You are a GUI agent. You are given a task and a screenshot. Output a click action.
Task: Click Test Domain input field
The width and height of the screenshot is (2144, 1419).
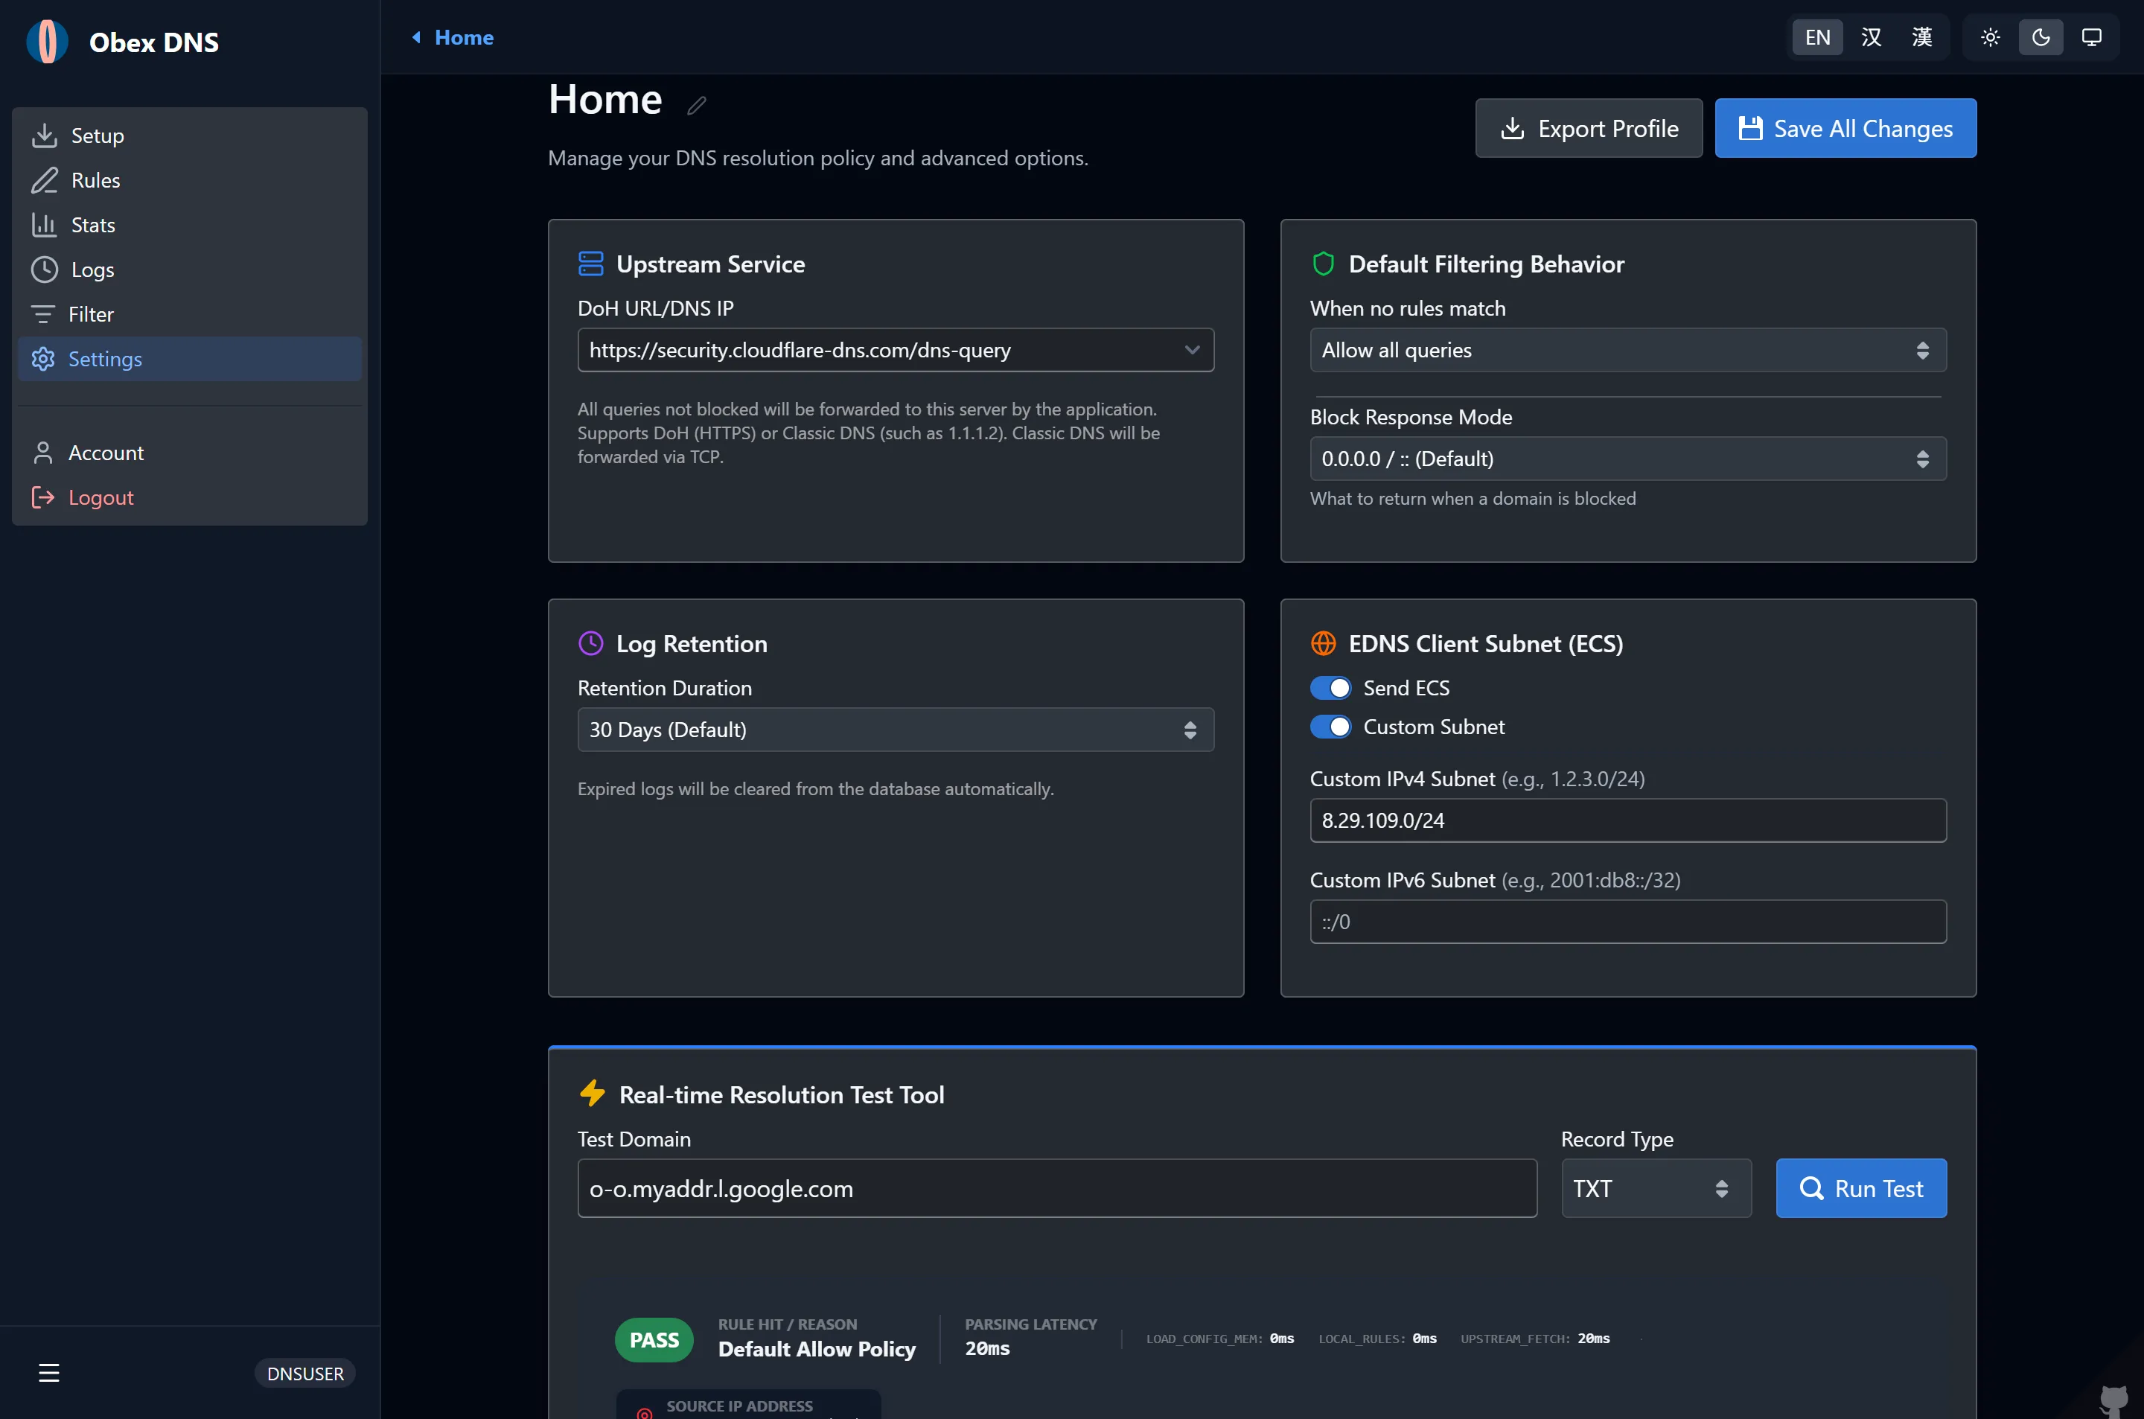tap(1056, 1188)
